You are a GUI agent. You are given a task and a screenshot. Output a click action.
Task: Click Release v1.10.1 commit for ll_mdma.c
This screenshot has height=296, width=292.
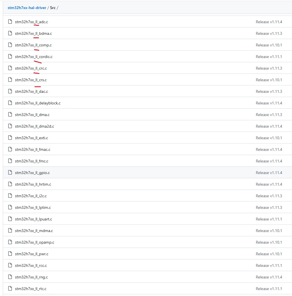tap(269, 231)
